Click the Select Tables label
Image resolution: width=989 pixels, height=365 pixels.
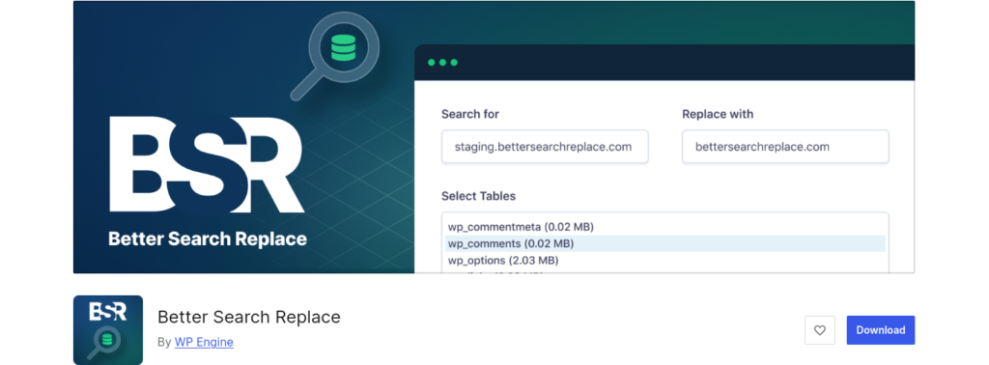pos(478,196)
